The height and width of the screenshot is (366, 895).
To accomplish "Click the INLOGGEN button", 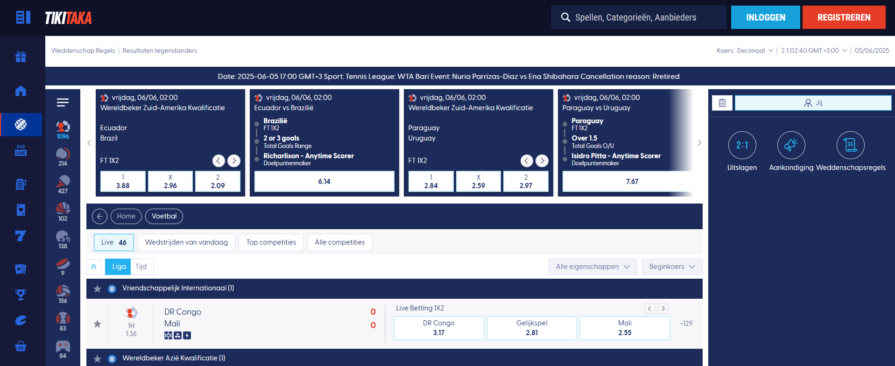I will pyautogui.click(x=766, y=17).
